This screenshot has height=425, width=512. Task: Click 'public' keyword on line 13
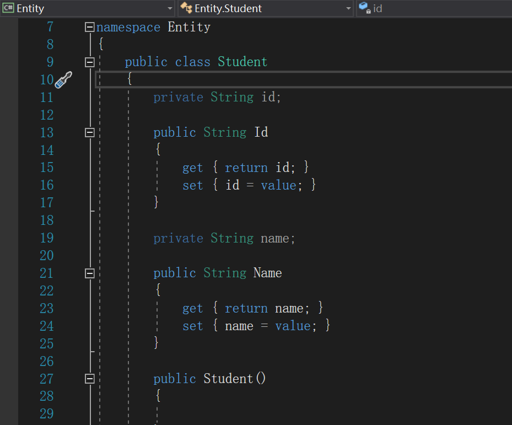tap(175, 132)
